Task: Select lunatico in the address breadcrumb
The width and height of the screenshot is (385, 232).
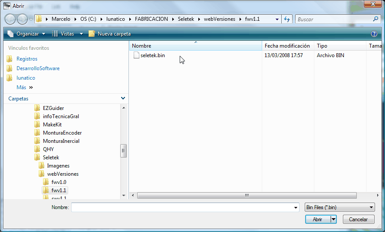Action: coord(115,19)
